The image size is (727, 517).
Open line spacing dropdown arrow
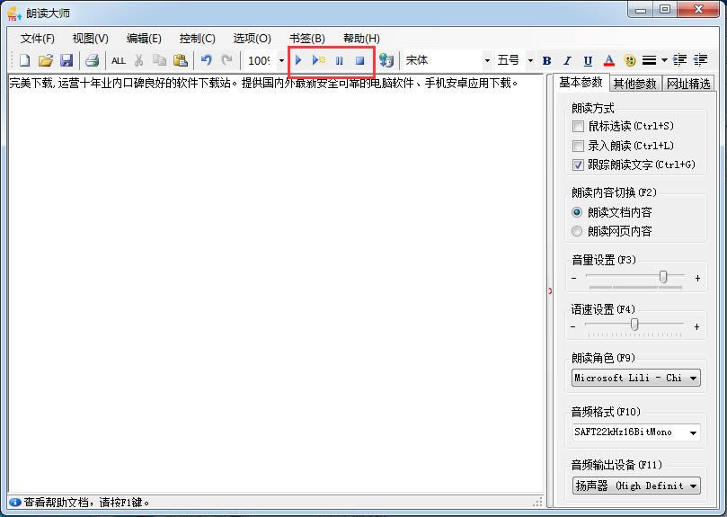664,60
